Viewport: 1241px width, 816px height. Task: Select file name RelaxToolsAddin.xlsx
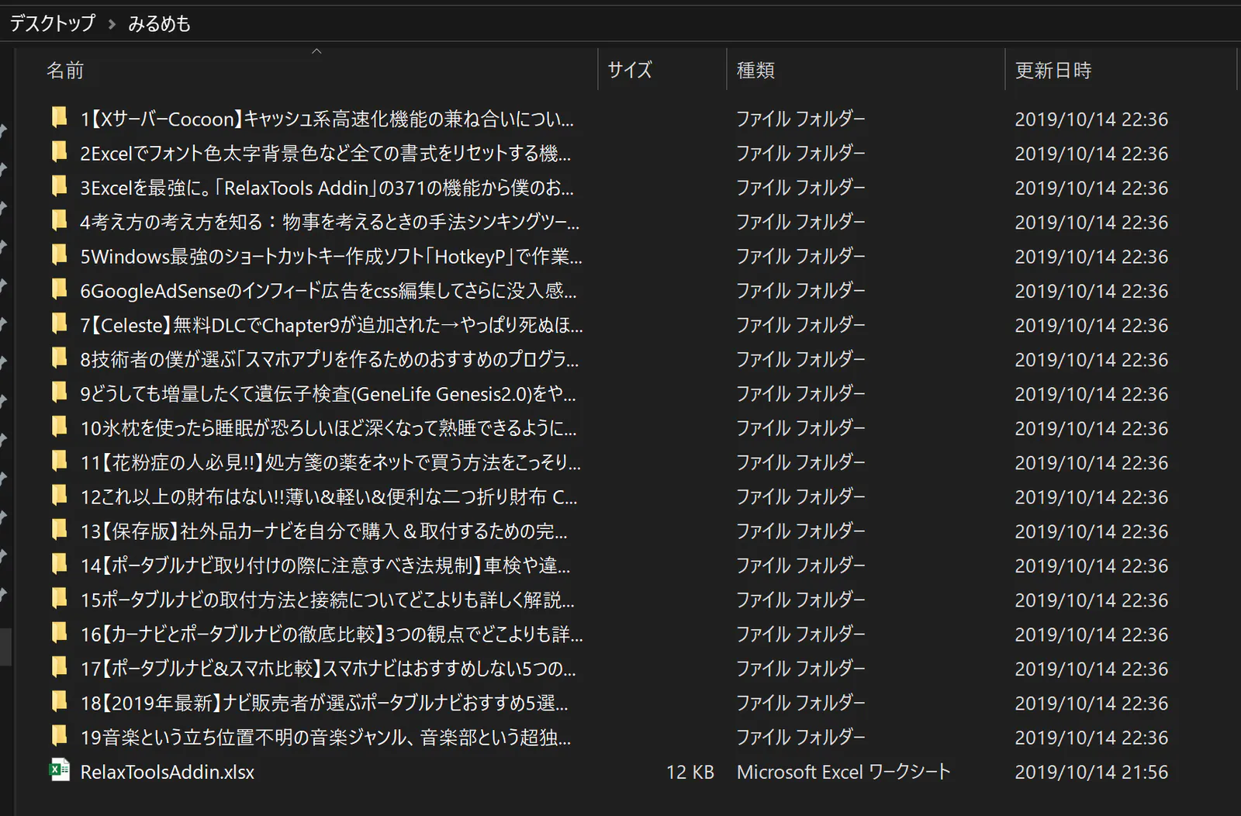(x=168, y=772)
